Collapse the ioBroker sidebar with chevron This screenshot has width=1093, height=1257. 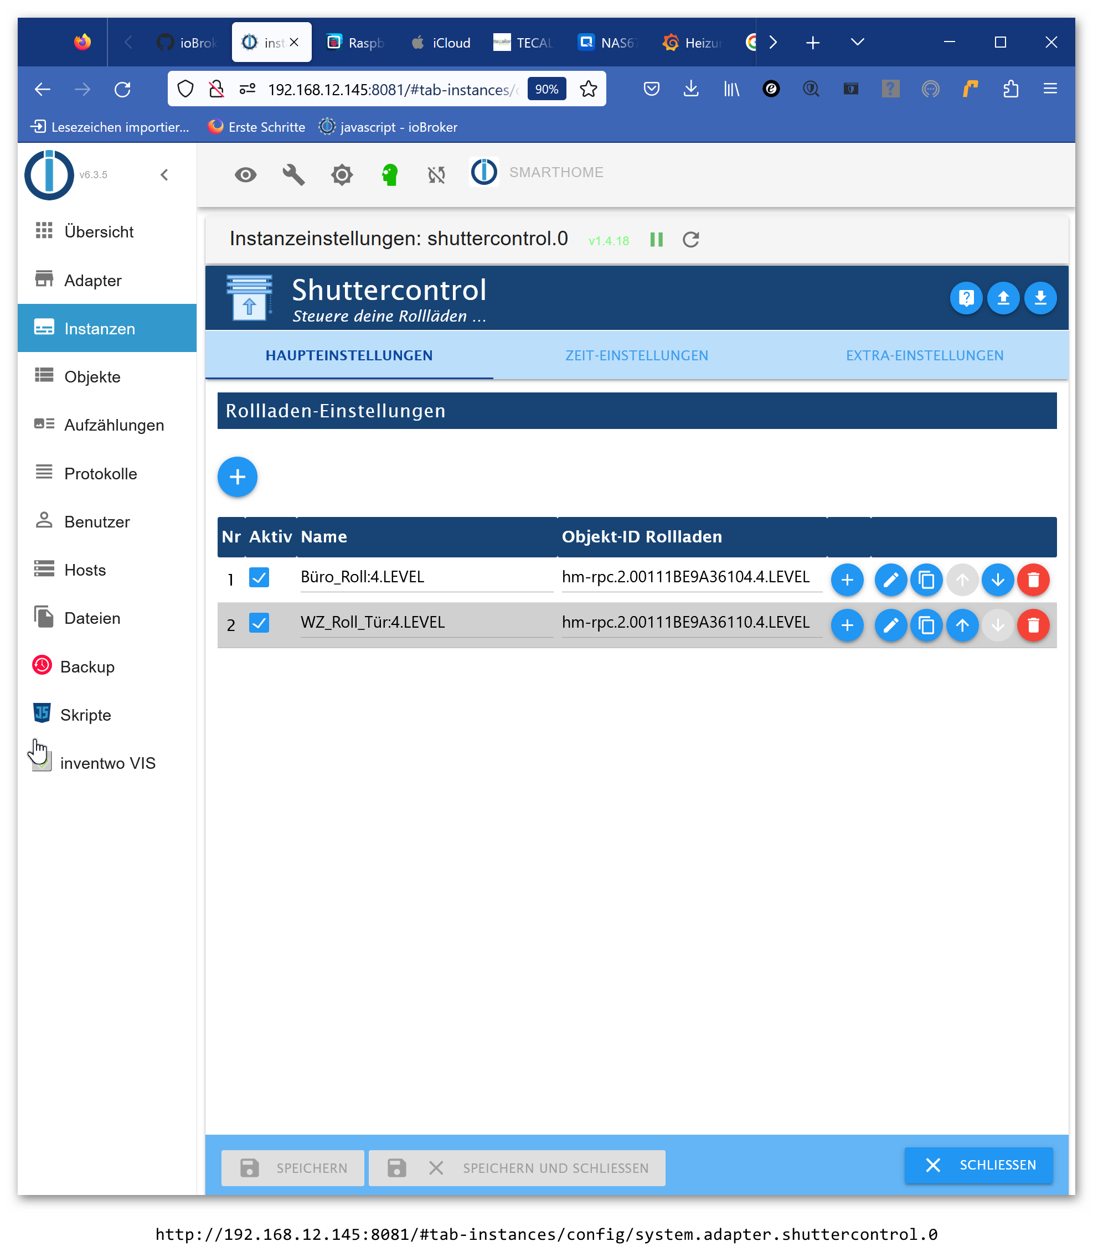(x=164, y=175)
